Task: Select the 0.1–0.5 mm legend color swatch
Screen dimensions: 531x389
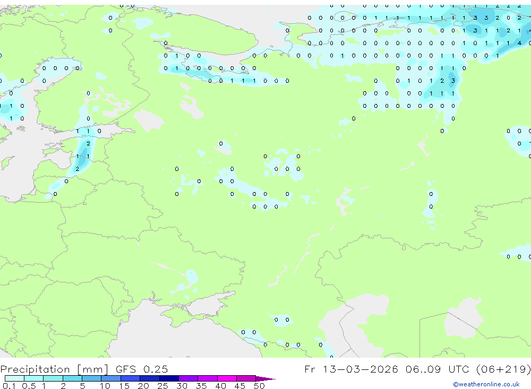Action: [x=14, y=378]
